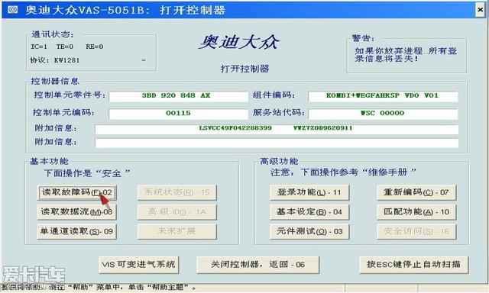Click the 控制单元零件号 field
489x293 pixels.
point(178,96)
